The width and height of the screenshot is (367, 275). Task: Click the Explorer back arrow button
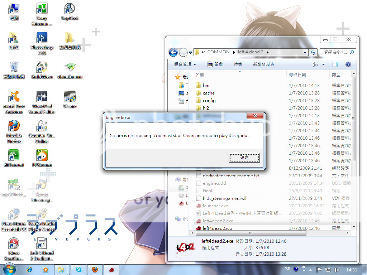[173, 52]
